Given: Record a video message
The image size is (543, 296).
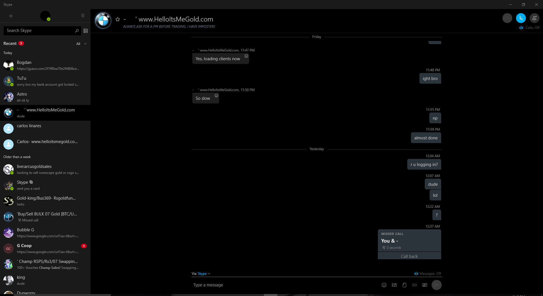Looking at the screenshot, I should pos(415,285).
